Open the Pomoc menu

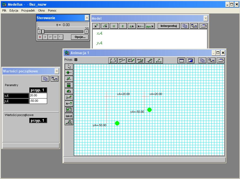[52, 10]
